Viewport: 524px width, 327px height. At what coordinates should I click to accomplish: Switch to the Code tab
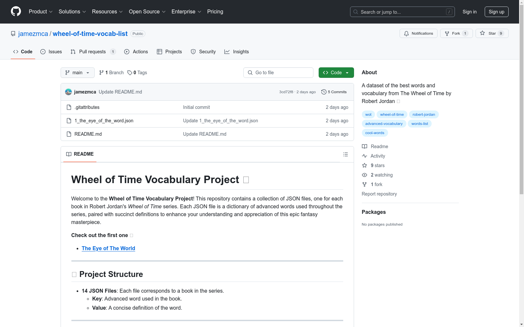click(23, 52)
